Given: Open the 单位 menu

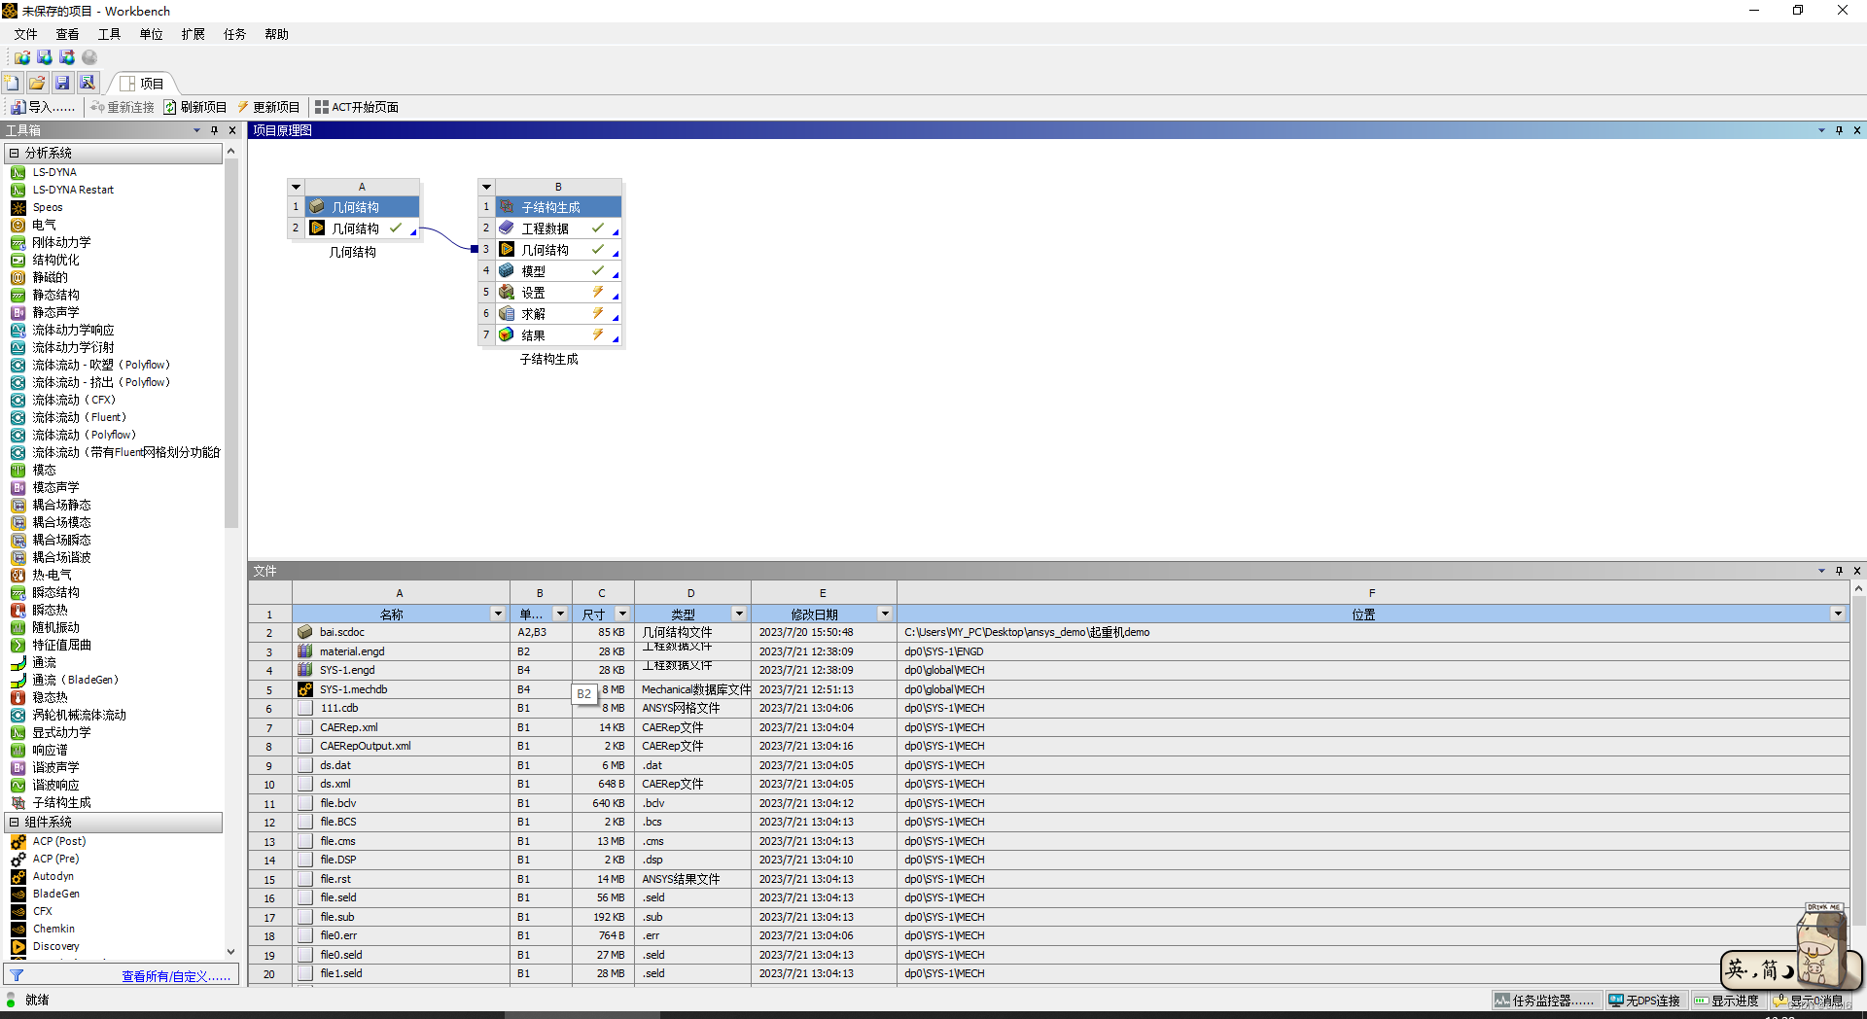Looking at the screenshot, I should point(151,34).
